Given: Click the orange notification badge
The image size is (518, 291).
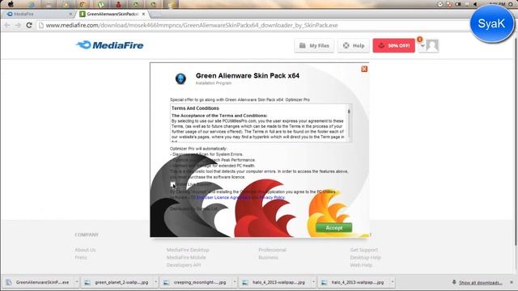Looking at the screenshot, I should click(x=419, y=40).
